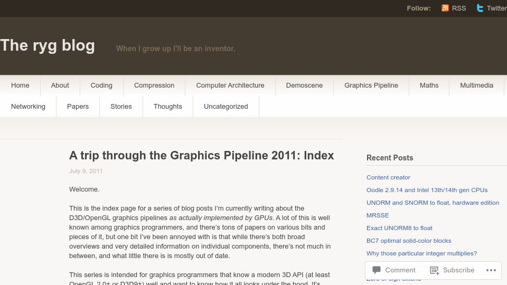Open the RSS text link
507x285 pixels.
pyautogui.click(x=459, y=8)
